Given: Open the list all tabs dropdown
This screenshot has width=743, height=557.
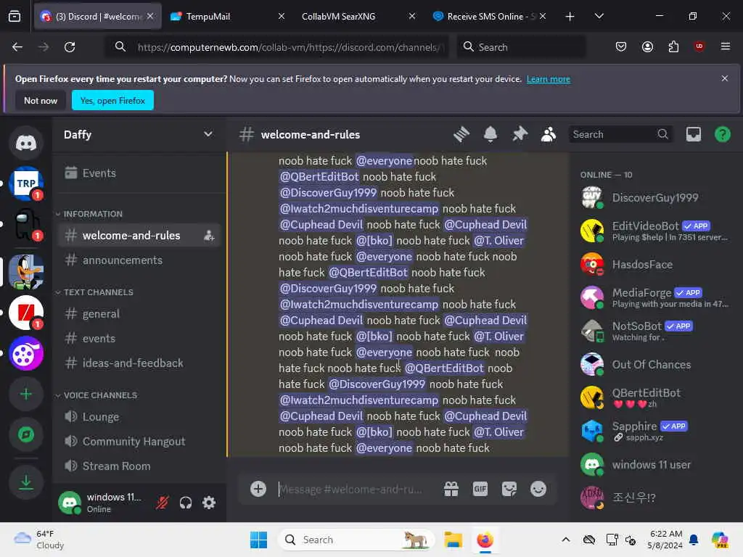Looking at the screenshot, I should point(599,17).
